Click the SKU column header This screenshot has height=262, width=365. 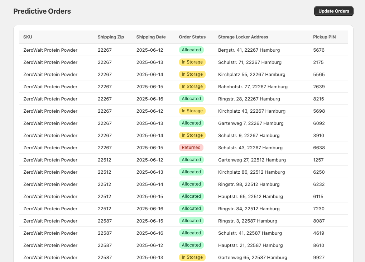[28, 37]
